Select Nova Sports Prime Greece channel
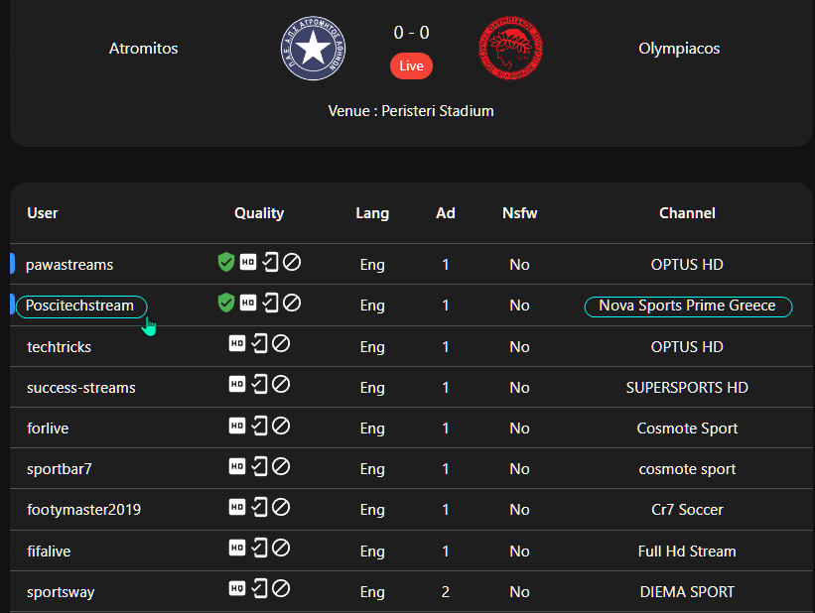 coord(687,306)
